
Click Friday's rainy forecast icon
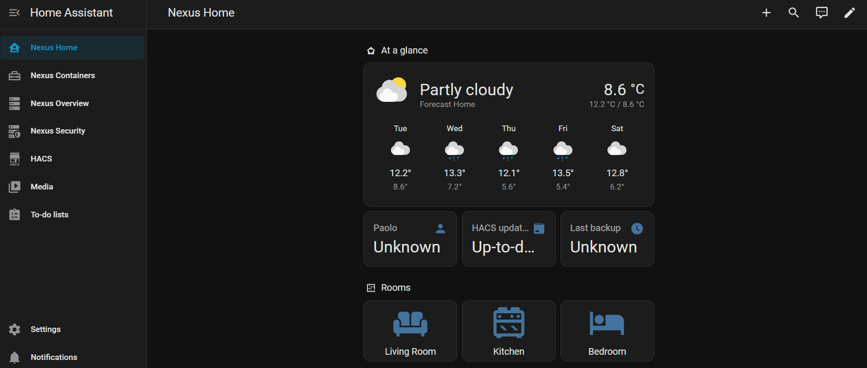coord(563,151)
